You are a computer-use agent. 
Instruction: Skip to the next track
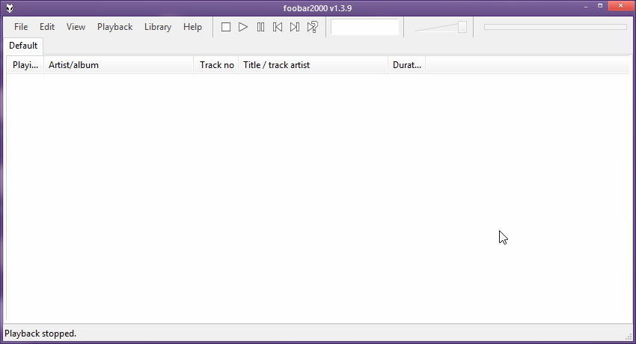[295, 27]
